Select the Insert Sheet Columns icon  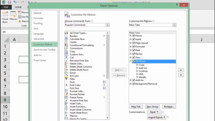coord(67,110)
